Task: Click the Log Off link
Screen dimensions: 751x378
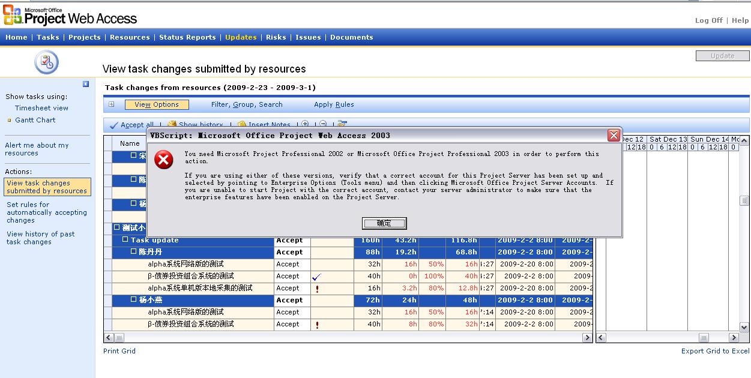Action: pos(709,20)
